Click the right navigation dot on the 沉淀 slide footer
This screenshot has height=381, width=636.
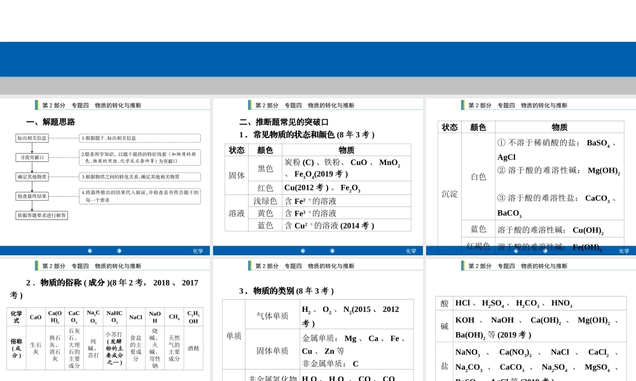(544, 251)
